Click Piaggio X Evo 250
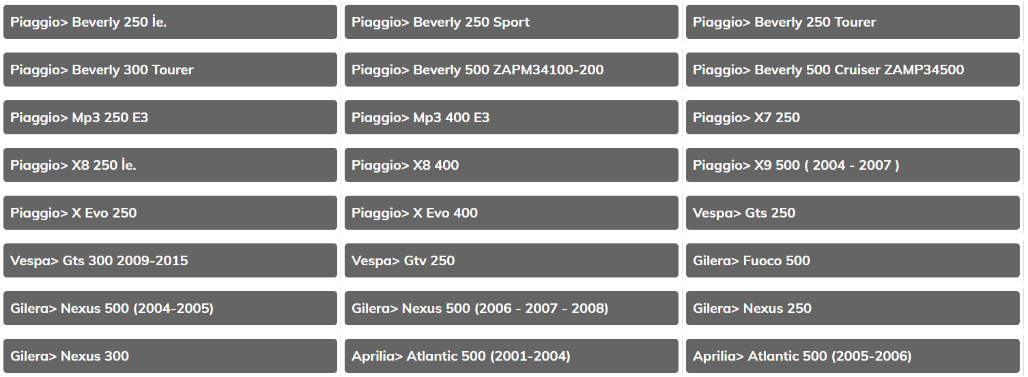The image size is (1028, 377). [x=170, y=213]
